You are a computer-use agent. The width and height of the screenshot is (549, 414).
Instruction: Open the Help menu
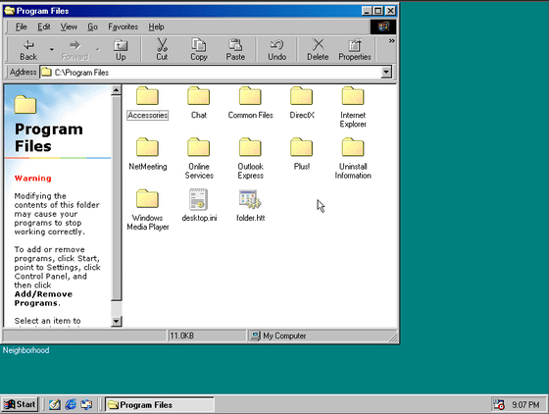pos(156,26)
